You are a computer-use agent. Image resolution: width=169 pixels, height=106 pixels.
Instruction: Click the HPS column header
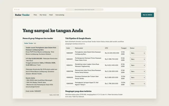pos(106,48)
